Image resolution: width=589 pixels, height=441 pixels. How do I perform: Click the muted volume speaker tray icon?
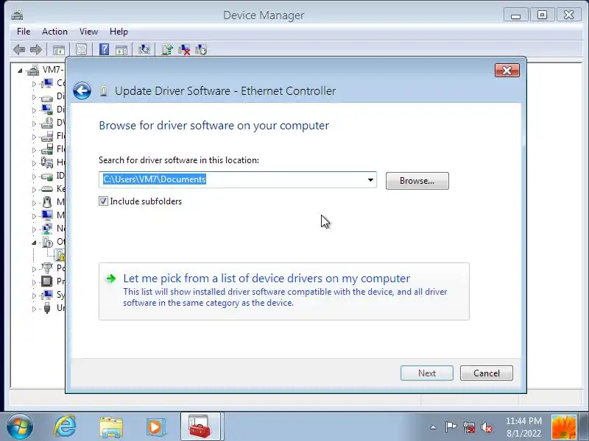(x=487, y=427)
